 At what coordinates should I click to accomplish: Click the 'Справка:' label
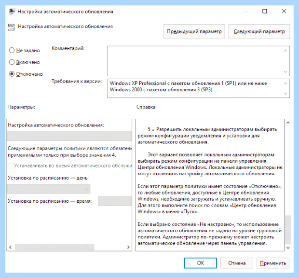147,107
